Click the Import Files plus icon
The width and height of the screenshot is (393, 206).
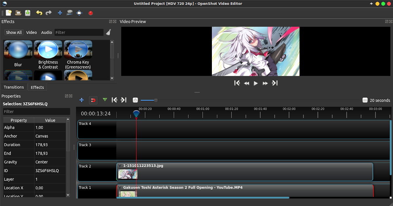pos(60,13)
